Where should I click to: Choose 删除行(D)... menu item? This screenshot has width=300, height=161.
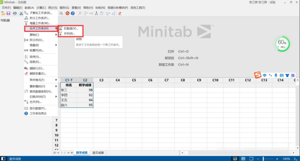(41, 68)
